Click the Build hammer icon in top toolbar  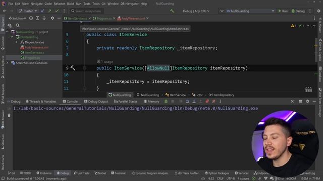click(x=172, y=11)
